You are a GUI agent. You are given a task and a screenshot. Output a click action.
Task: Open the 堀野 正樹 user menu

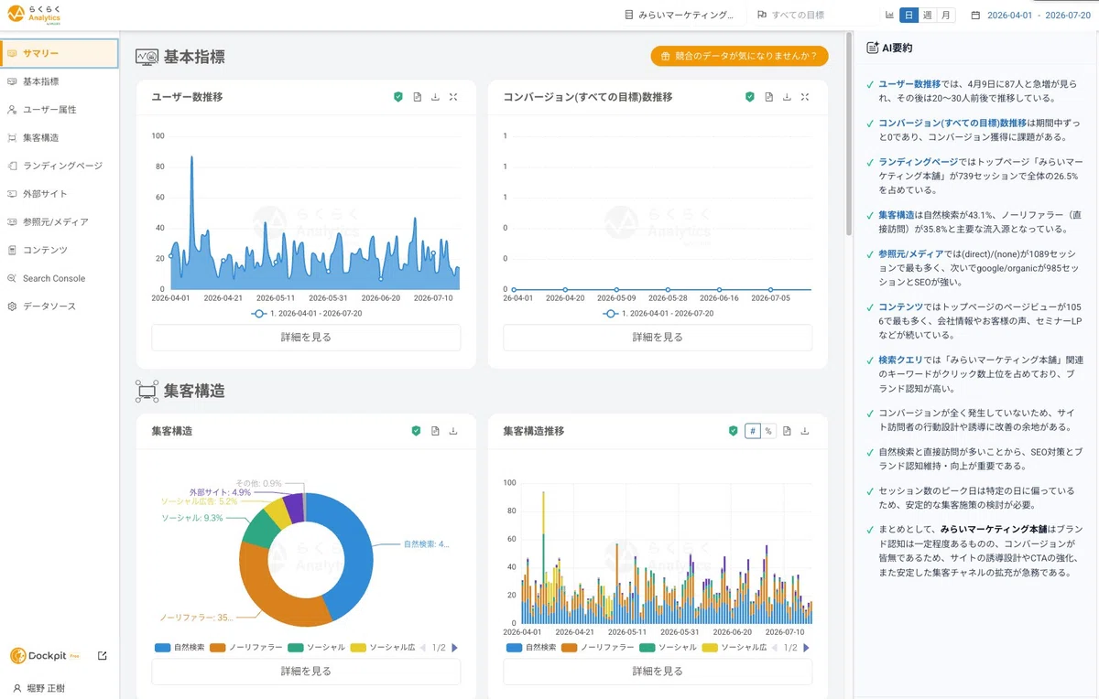coord(38,688)
